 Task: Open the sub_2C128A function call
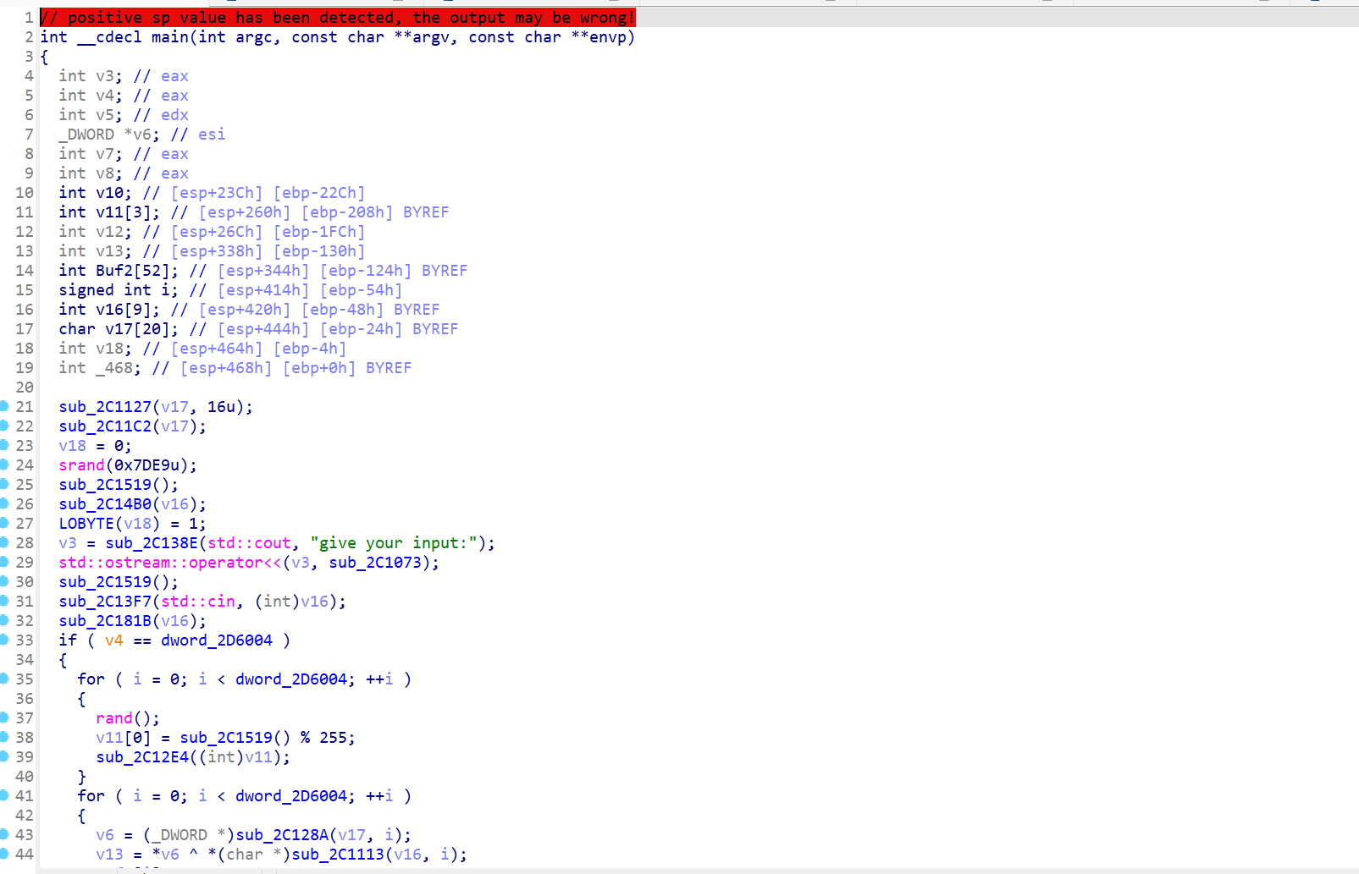coord(282,835)
